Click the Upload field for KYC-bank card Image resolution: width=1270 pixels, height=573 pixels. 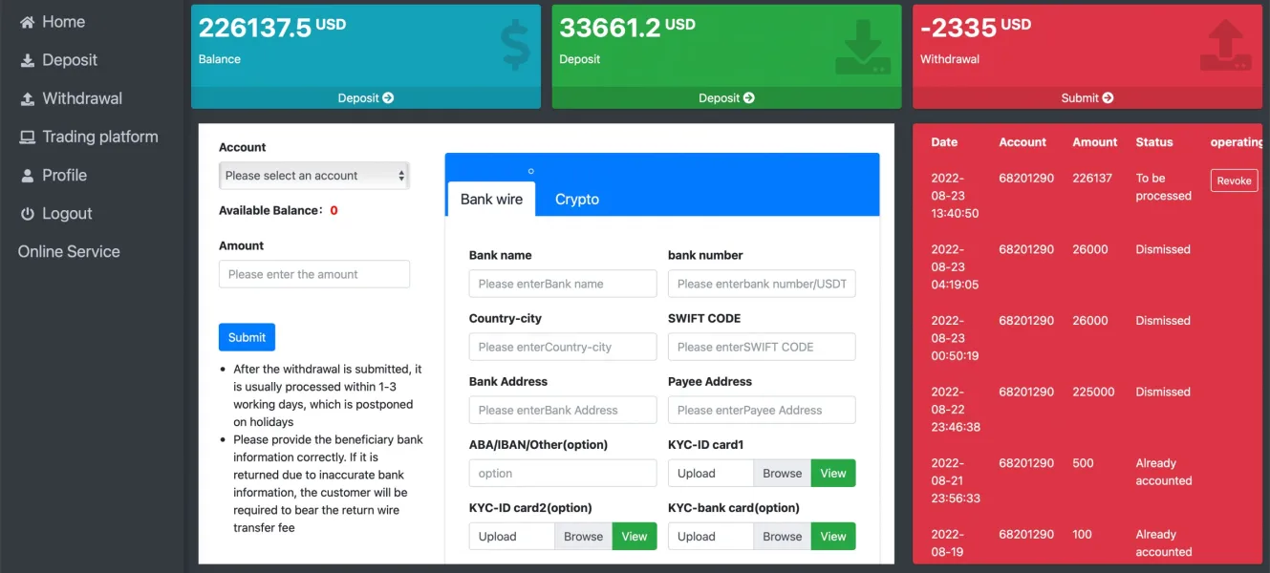(711, 536)
